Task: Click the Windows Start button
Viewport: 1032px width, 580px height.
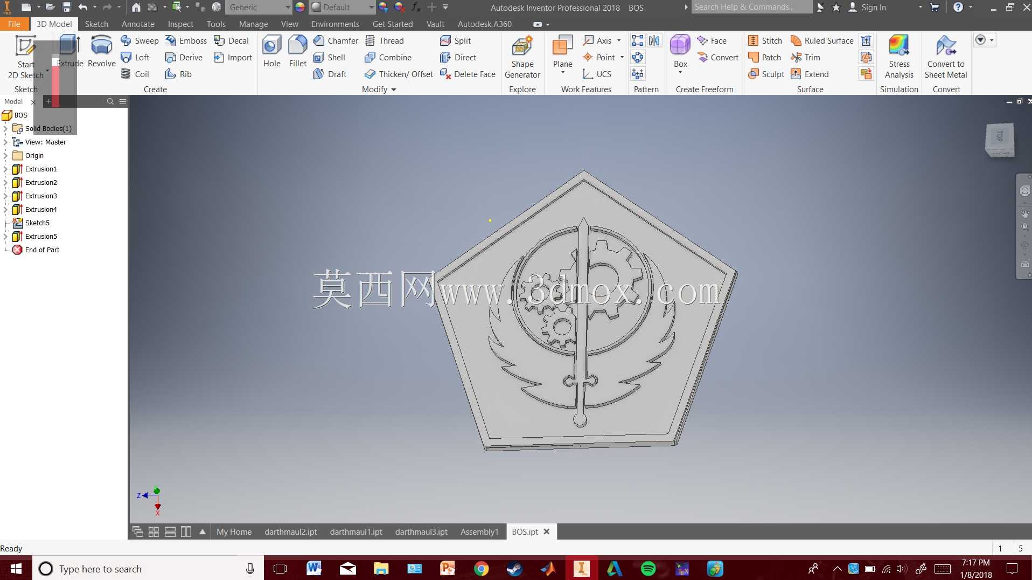Action: pyautogui.click(x=16, y=568)
